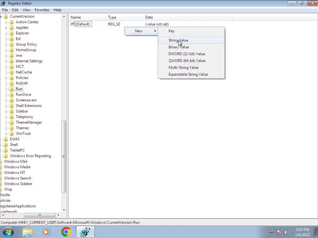Open Google Chrome from the taskbar
This screenshot has height=238, width=318.
(66, 232)
